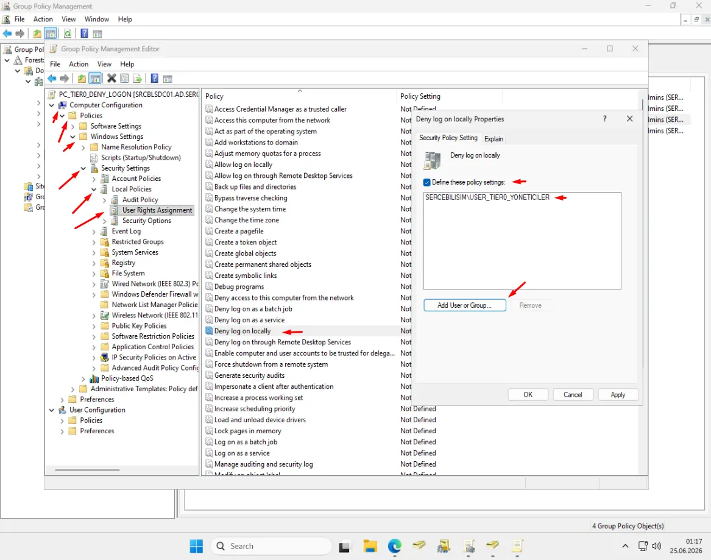Toggle console tree icon in Group Policy Management toolbar

[x=51, y=34]
